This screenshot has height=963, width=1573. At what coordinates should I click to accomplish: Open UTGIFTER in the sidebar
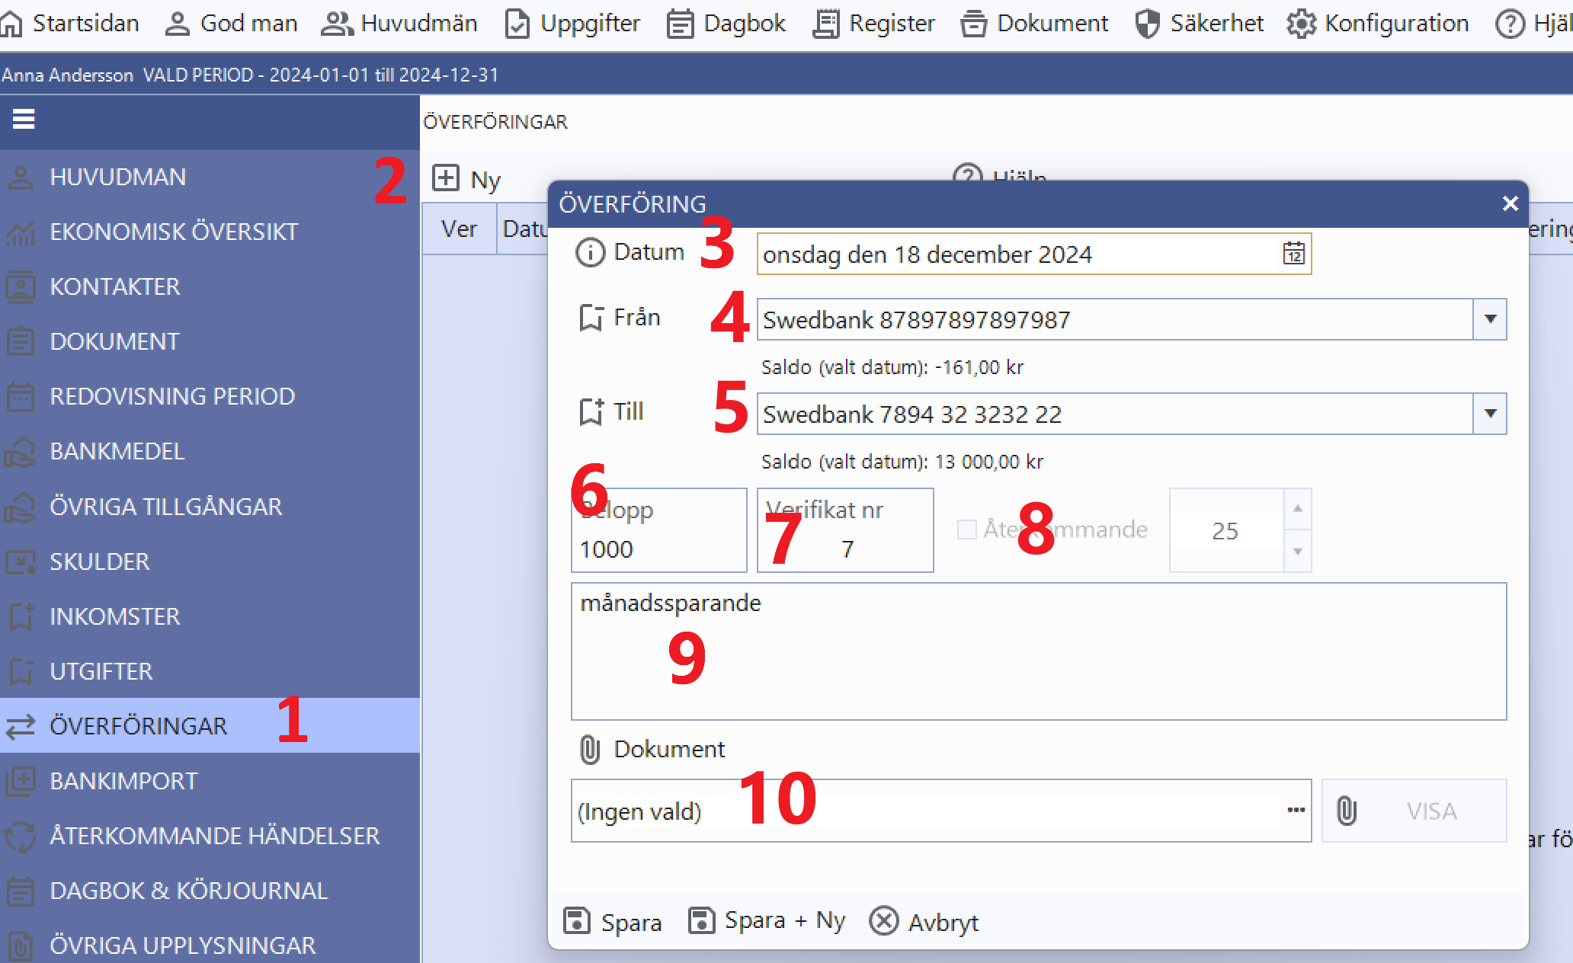pos(210,671)
